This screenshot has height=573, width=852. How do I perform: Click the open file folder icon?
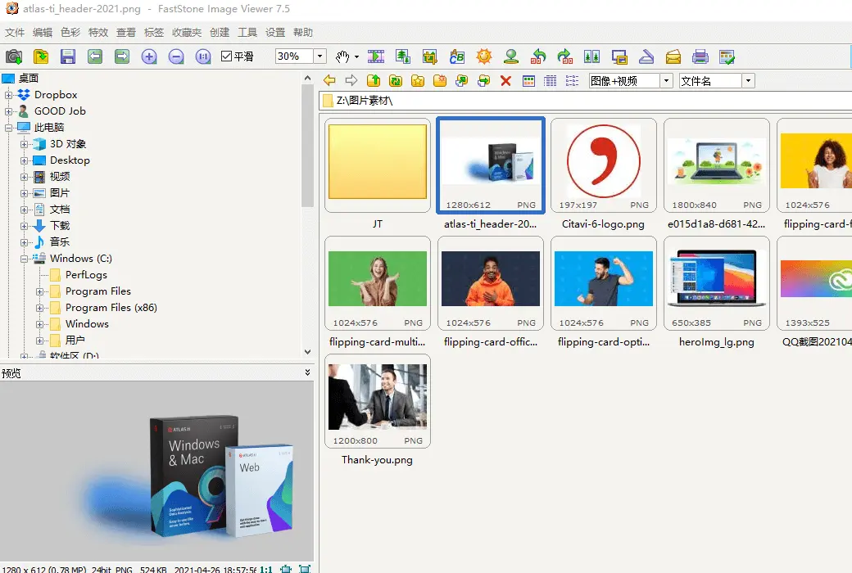(41, 56)
